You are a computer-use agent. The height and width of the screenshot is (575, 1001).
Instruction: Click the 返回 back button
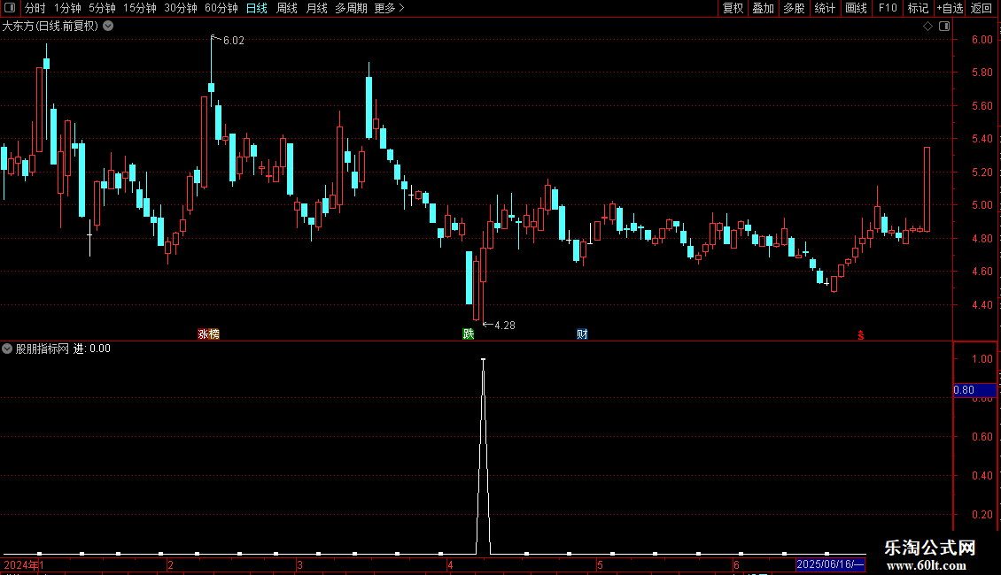pyautogui.click(x=982, y=8)
